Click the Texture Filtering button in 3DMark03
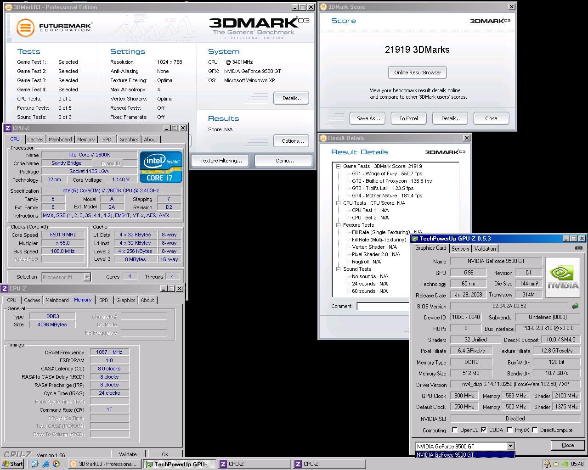588x470 pixels. click(x=220, y=161)
